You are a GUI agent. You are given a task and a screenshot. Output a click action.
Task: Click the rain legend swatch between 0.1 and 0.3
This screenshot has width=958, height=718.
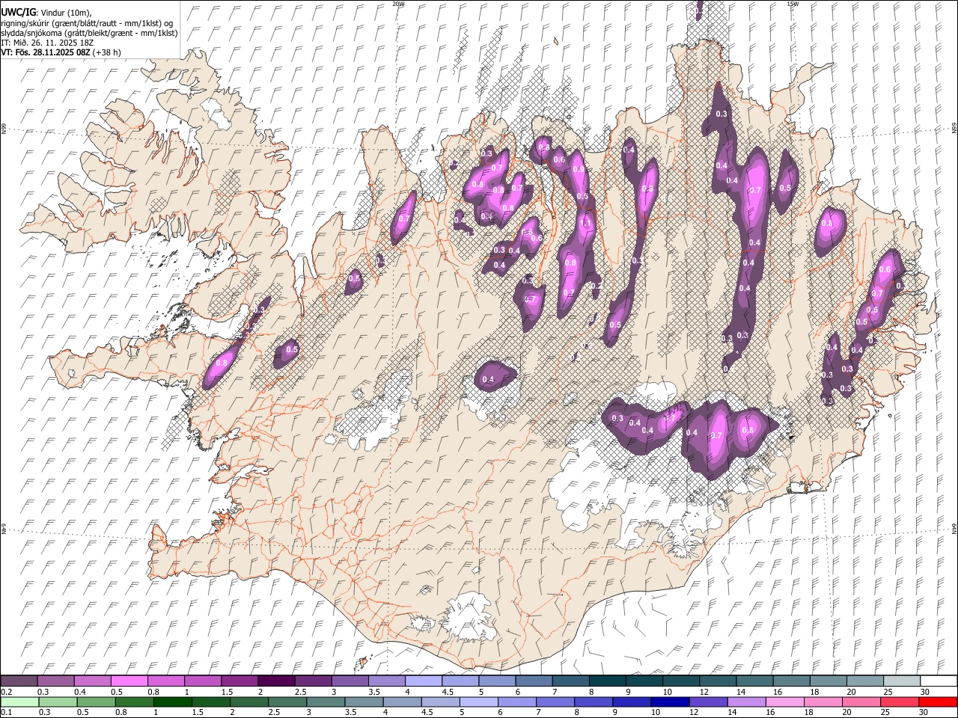(19, 702)
